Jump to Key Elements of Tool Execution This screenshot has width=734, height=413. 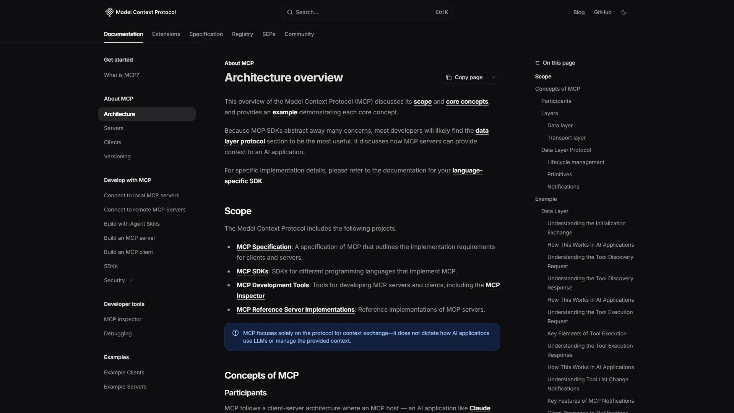point(587,333)
